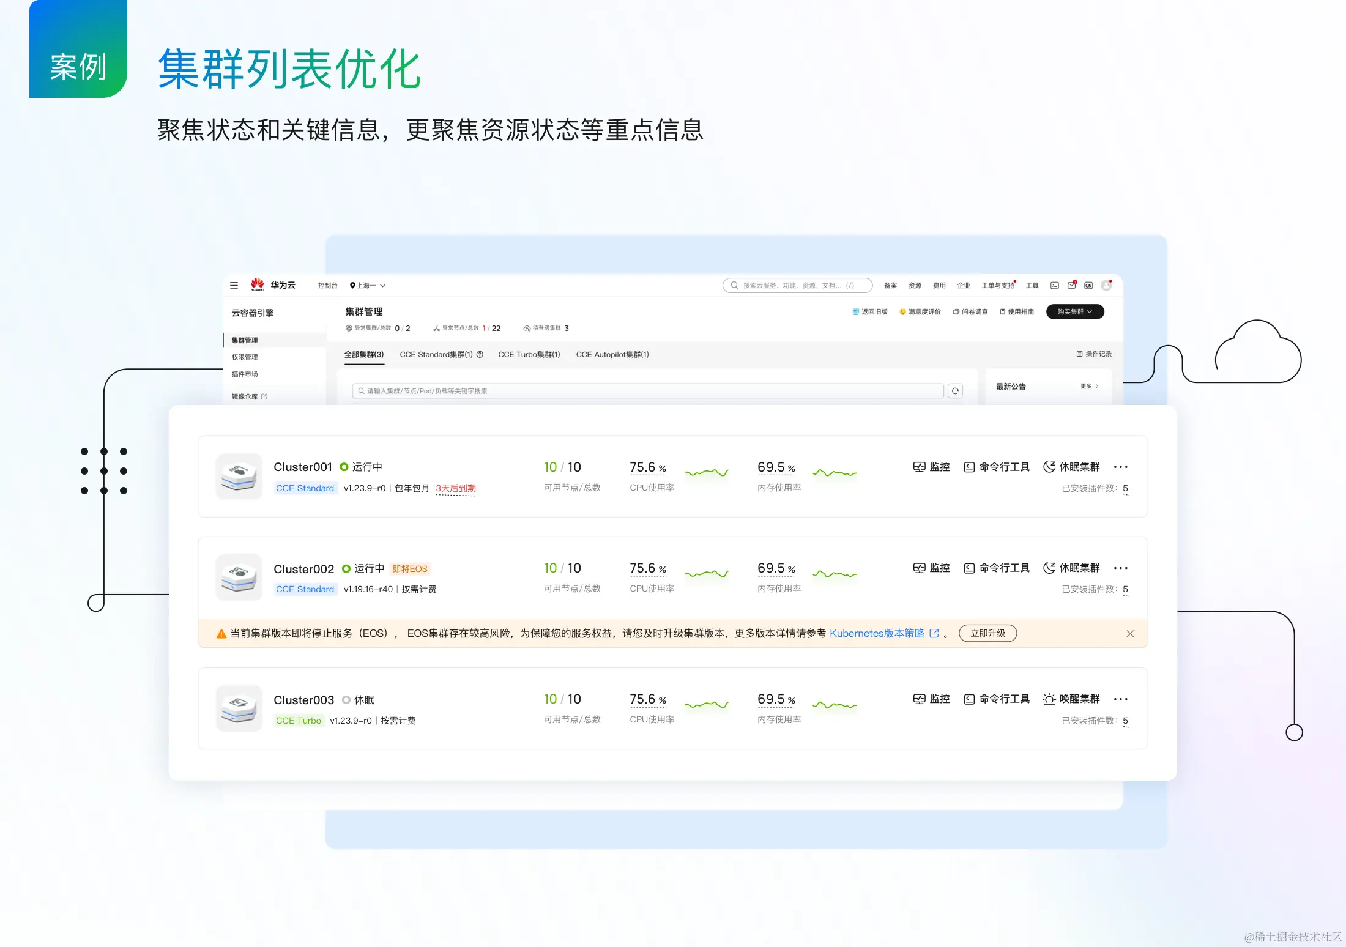Select 权限管理 in the sidebar
The height and width of the screenshot is (947, 1346).
(x=245, y=357)
